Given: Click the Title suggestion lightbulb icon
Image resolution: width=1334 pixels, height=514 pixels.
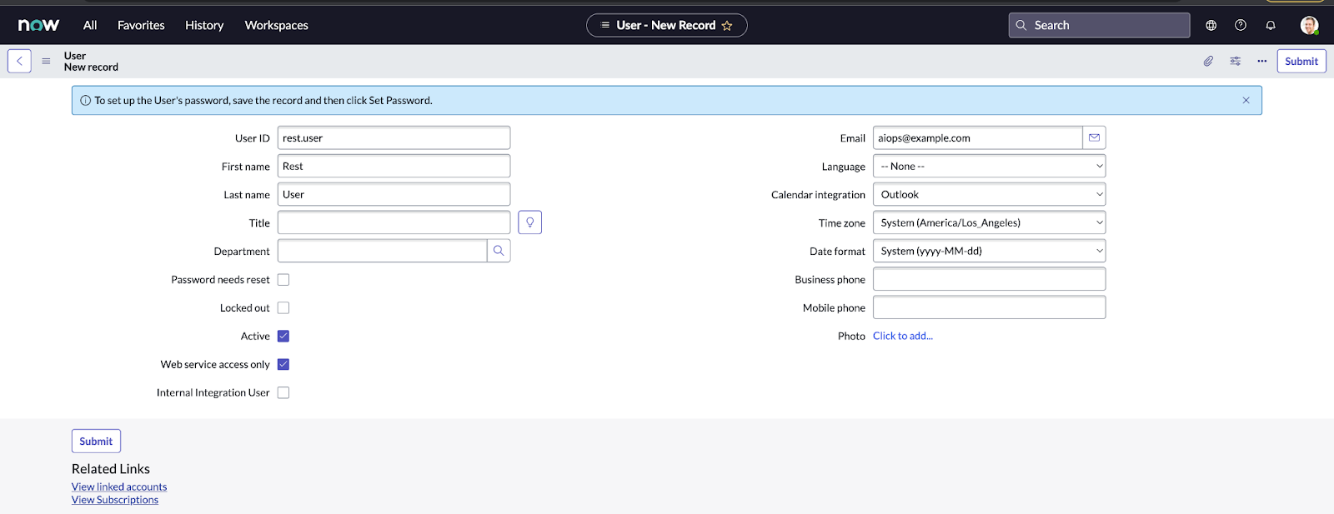Looking at the screenshot, I should pos(529,222).
